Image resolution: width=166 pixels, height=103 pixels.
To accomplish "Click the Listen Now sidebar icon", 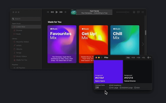I will (x=15, y=27).
